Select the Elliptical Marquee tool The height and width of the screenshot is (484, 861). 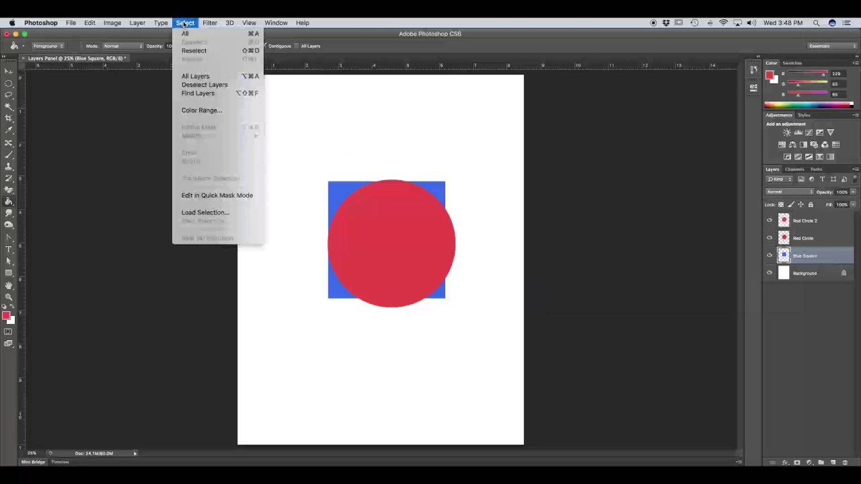tap(9, 83)
